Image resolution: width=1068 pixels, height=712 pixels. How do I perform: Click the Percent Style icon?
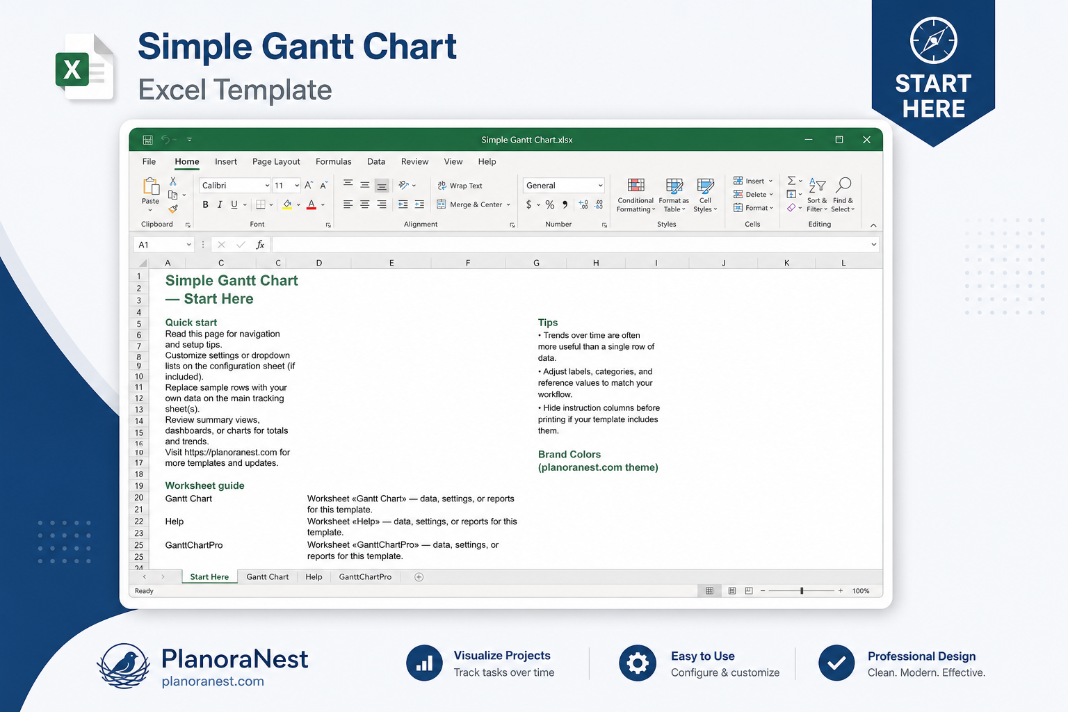pos(550,204)
